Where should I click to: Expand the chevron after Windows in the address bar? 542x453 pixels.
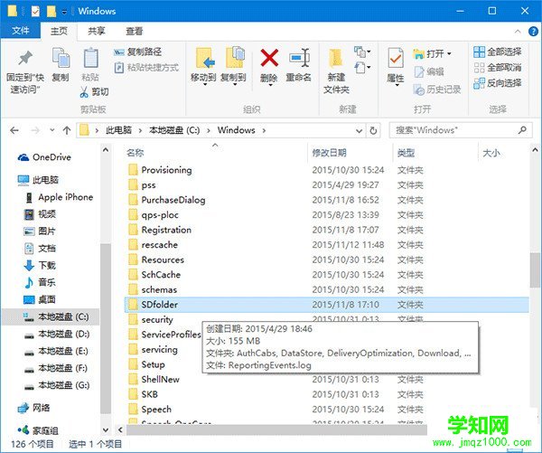tap(264, 130)
